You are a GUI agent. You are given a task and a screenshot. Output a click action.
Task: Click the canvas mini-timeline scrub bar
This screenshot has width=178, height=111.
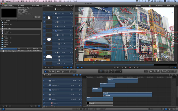coord(126,65)
